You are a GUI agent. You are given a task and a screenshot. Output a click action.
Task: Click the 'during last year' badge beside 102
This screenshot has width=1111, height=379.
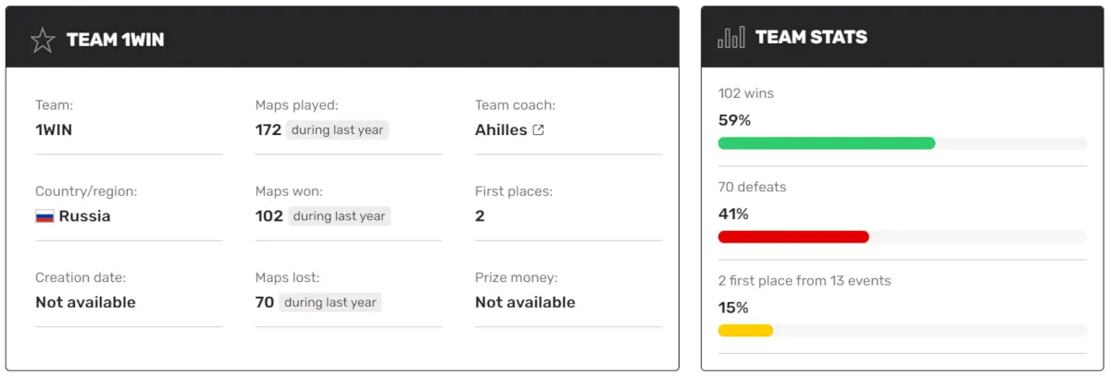(x=339, y=216)
